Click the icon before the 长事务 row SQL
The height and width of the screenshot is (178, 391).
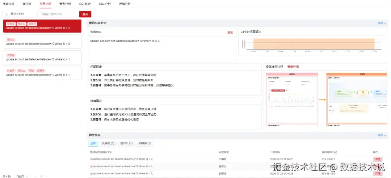(x=91, y=159)
